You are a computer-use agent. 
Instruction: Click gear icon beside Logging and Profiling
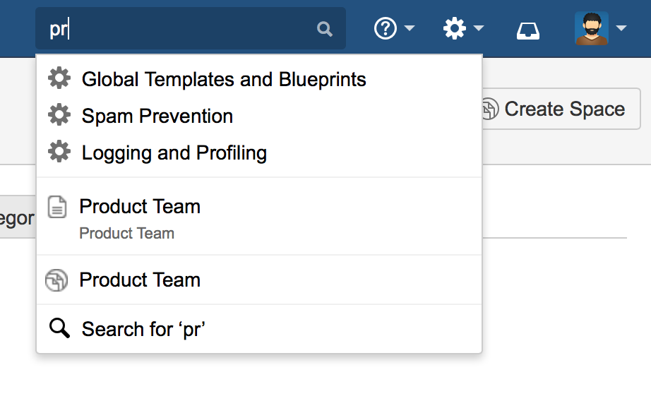pyautogui.click(x=59, y=152)
